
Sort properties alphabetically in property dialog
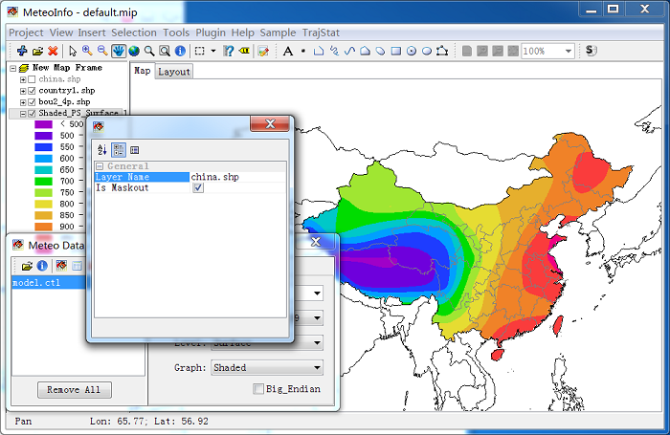[x=102, y=149]
